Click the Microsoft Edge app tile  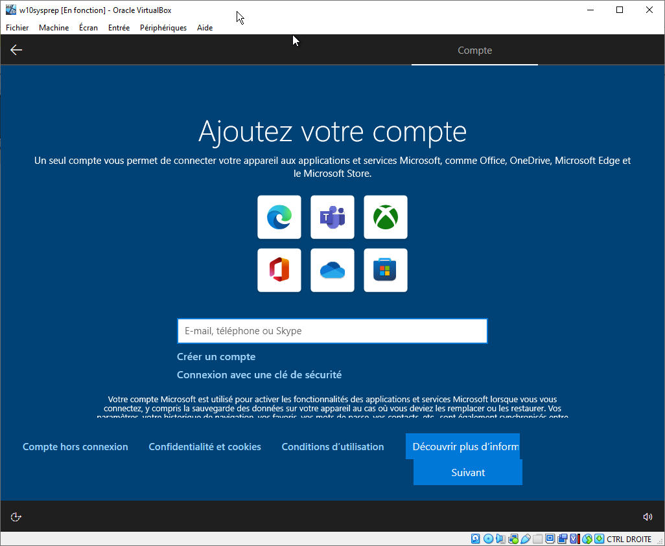279,217
